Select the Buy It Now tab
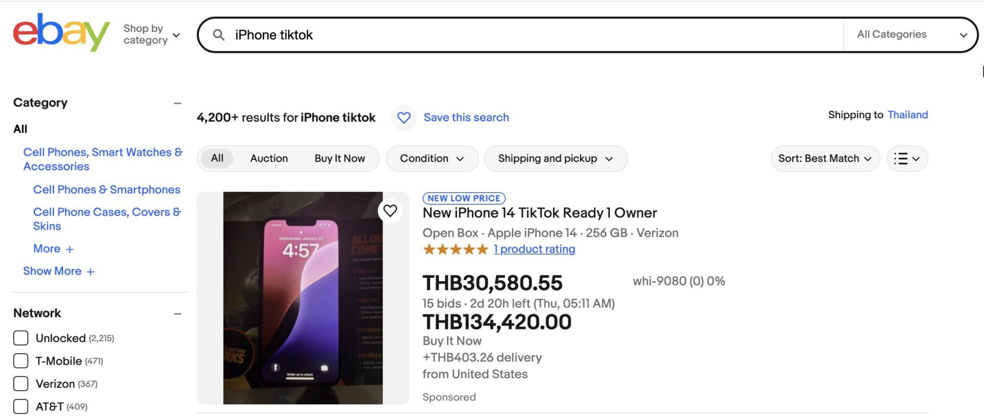 [x=340, y=159]
